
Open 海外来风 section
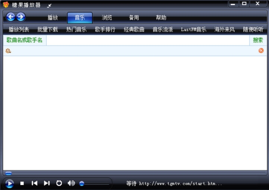(224, 29)
